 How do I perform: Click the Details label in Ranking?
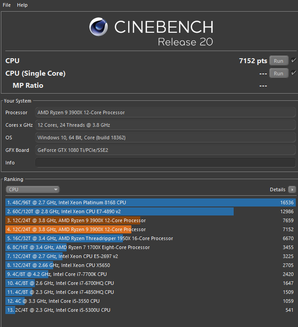point(277,189)
